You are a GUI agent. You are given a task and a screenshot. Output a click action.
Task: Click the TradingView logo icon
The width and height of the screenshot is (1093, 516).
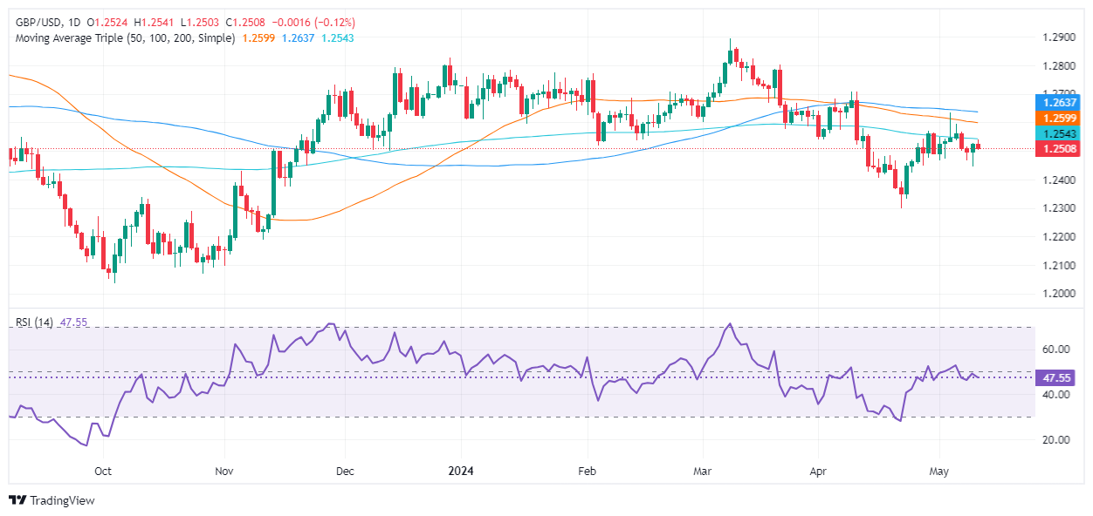point(17,500)
